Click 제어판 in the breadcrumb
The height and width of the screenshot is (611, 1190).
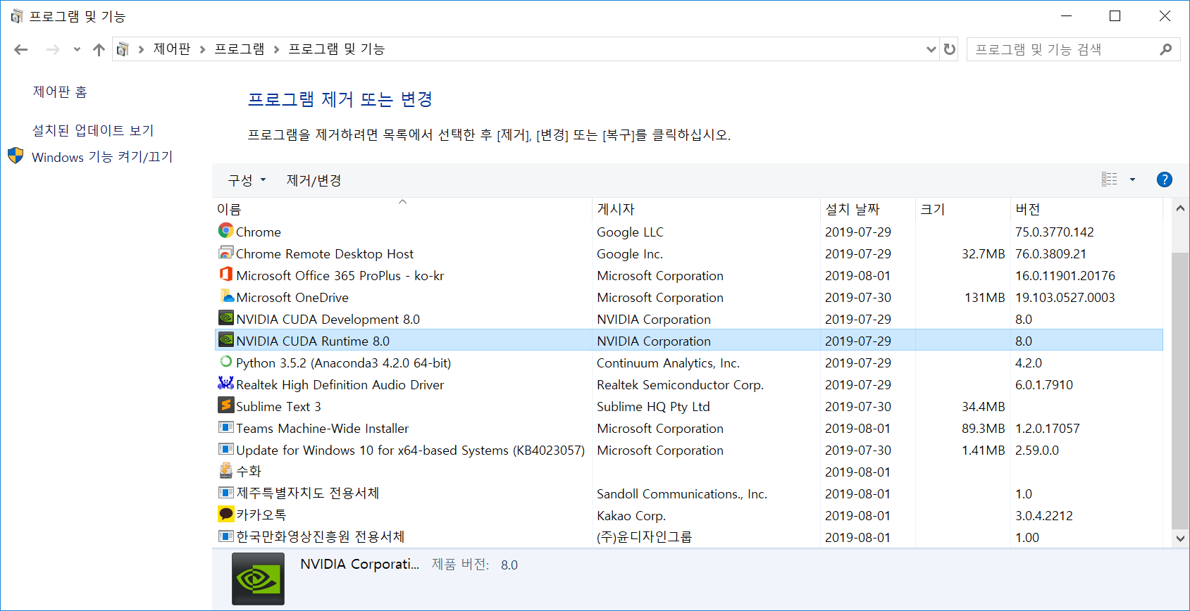[172, 49]
